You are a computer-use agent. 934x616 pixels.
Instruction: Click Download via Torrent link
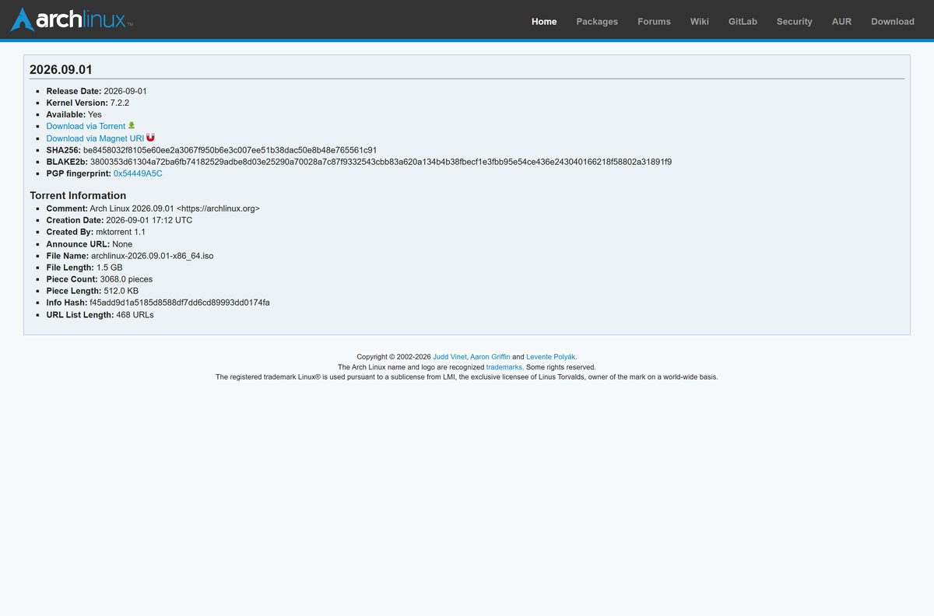pos(86,126)
